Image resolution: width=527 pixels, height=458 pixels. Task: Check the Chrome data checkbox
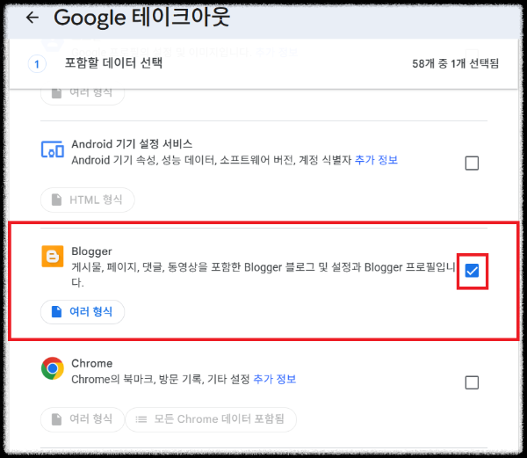[472, 382]
